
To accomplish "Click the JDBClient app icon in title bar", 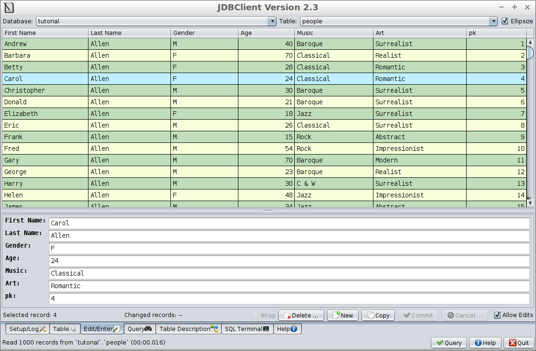I will [8, 7].
